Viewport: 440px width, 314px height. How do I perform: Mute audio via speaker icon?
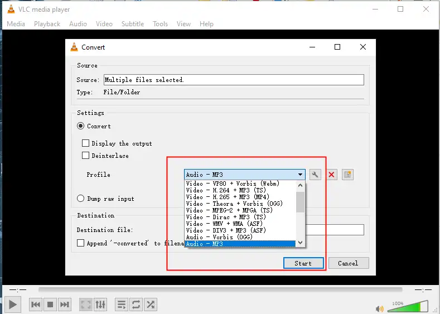tap(379, 308)
